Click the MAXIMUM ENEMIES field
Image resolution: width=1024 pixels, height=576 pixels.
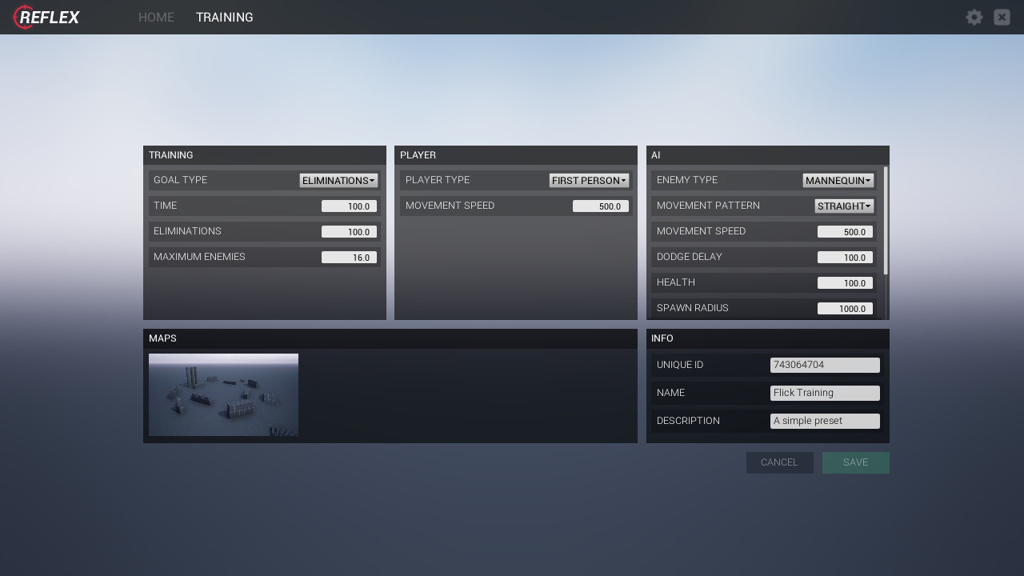[x=349, y=257]
